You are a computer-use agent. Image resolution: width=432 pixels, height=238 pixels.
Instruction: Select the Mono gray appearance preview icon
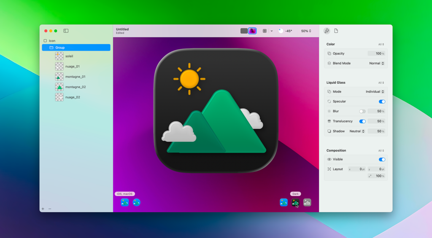coord(307,203)
